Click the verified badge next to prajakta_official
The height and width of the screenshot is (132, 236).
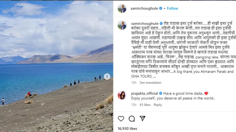tap(161, 93)
